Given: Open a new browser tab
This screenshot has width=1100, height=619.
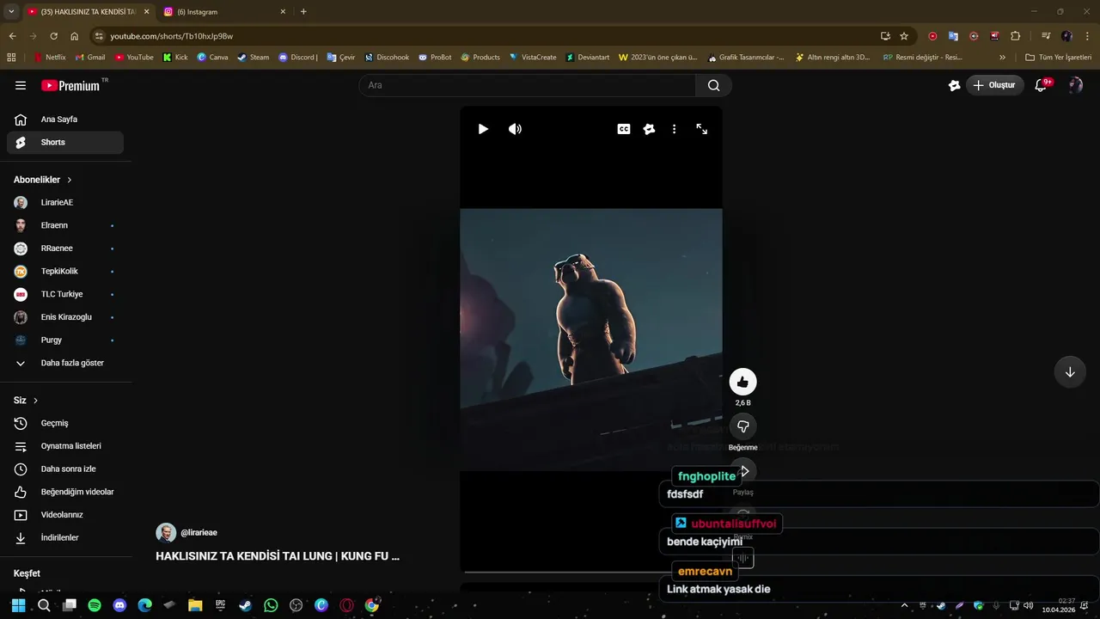Looking at the screenshot, I should (x=303, y=12).
